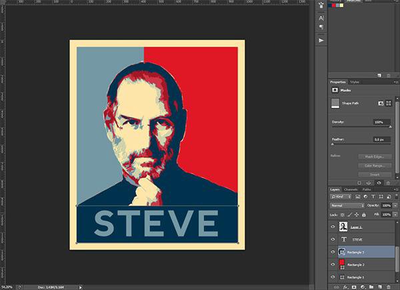Click the Rectangle 2 red layer thumbnail
400x290 pixels.
coord(342,264)
